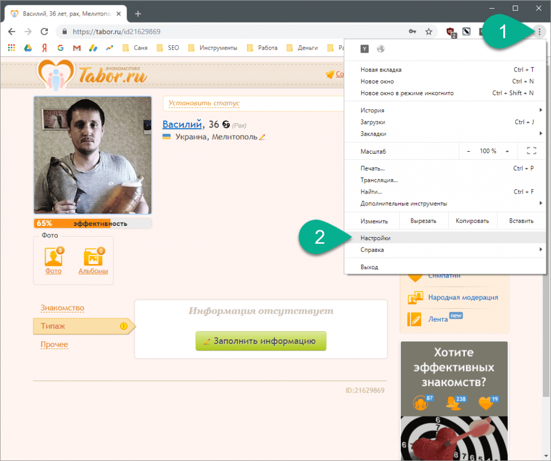The width and height of the screenshot is (551, 461).
Task: Open the Apps grid in bookmarks bar
Action: 12,48
